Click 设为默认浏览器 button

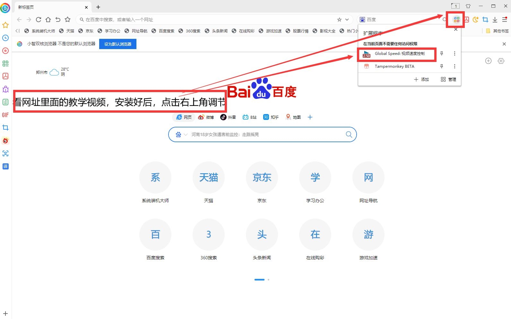118,44
